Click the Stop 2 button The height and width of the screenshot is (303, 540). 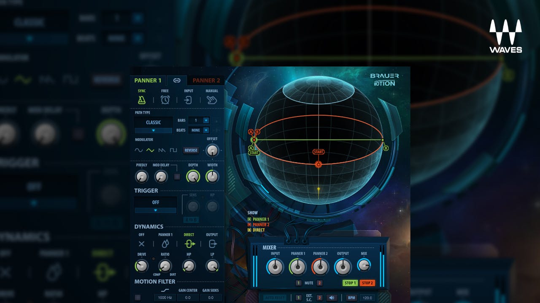(367, 283)
